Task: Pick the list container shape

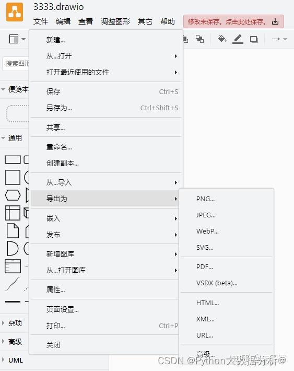Action: click(x=13, y=266)
